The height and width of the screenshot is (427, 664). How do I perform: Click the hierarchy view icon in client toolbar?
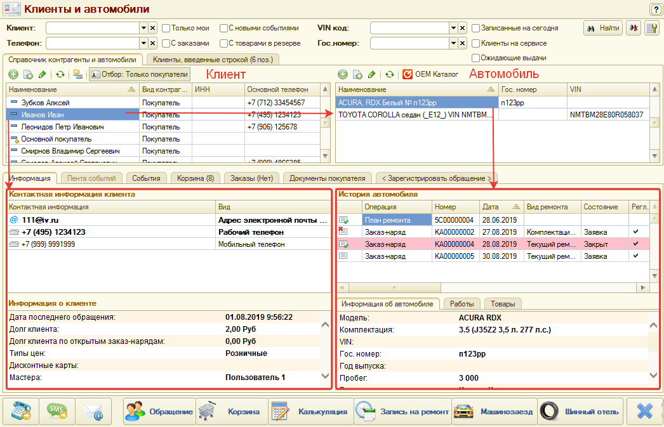(x=77, y=74)
